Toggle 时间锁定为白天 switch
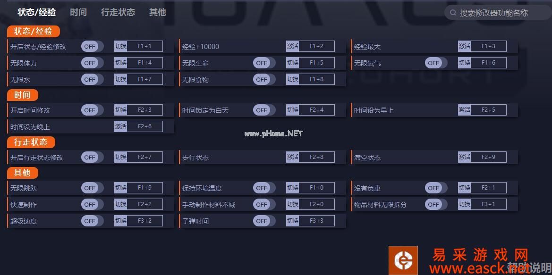This screenshot has height=275, width=552. 264,110
